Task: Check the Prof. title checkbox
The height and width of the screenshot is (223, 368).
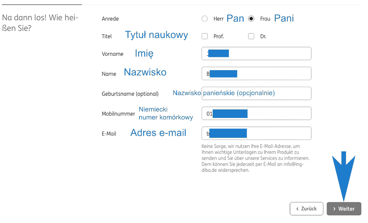Action: 205,36
